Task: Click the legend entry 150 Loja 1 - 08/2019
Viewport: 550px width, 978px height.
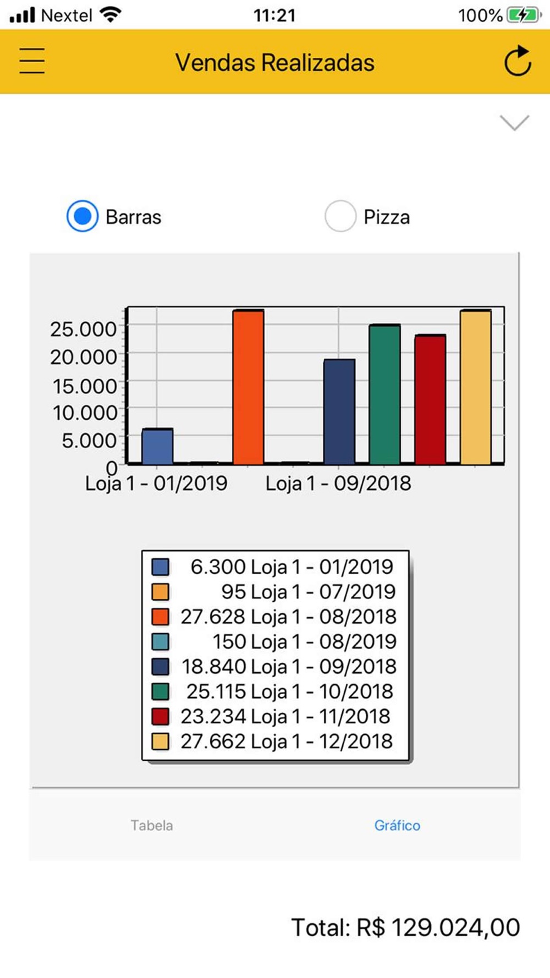Action: pyautogui.click(x=274, y=641)
